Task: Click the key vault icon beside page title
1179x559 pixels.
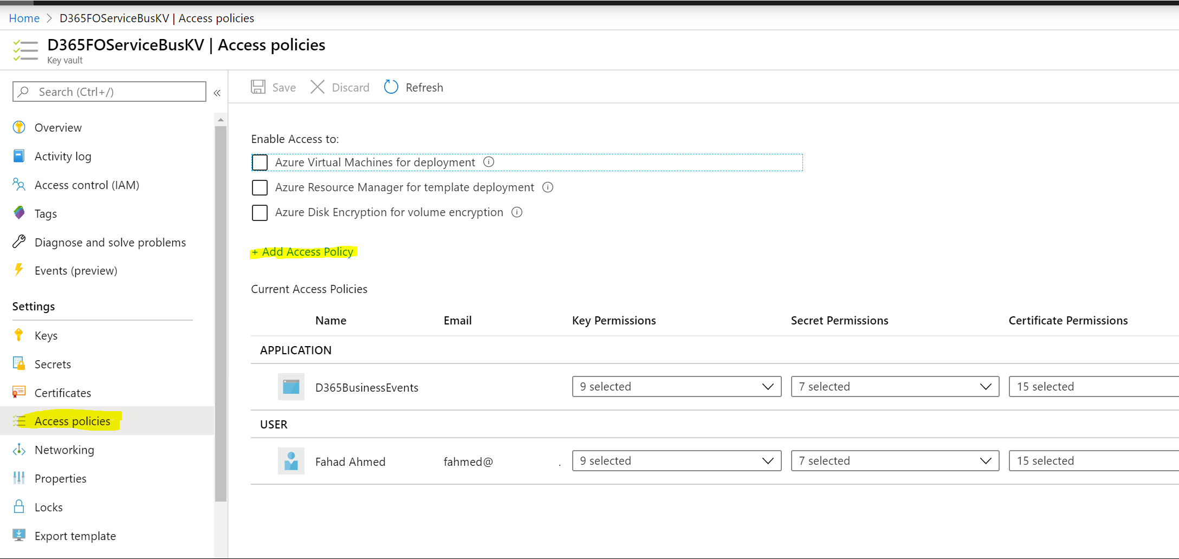Action: (25, 50)
